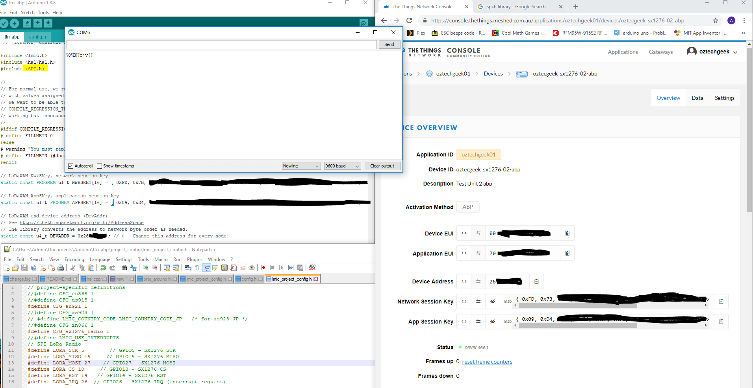Click the Arduino Upload arrow button
This screenshot has height=388, width=753.
tap(14, 23)
